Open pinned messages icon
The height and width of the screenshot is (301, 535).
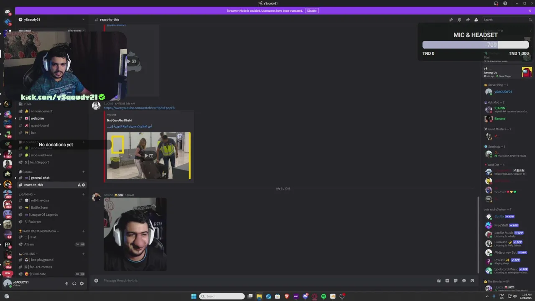(x=468, y=20)
